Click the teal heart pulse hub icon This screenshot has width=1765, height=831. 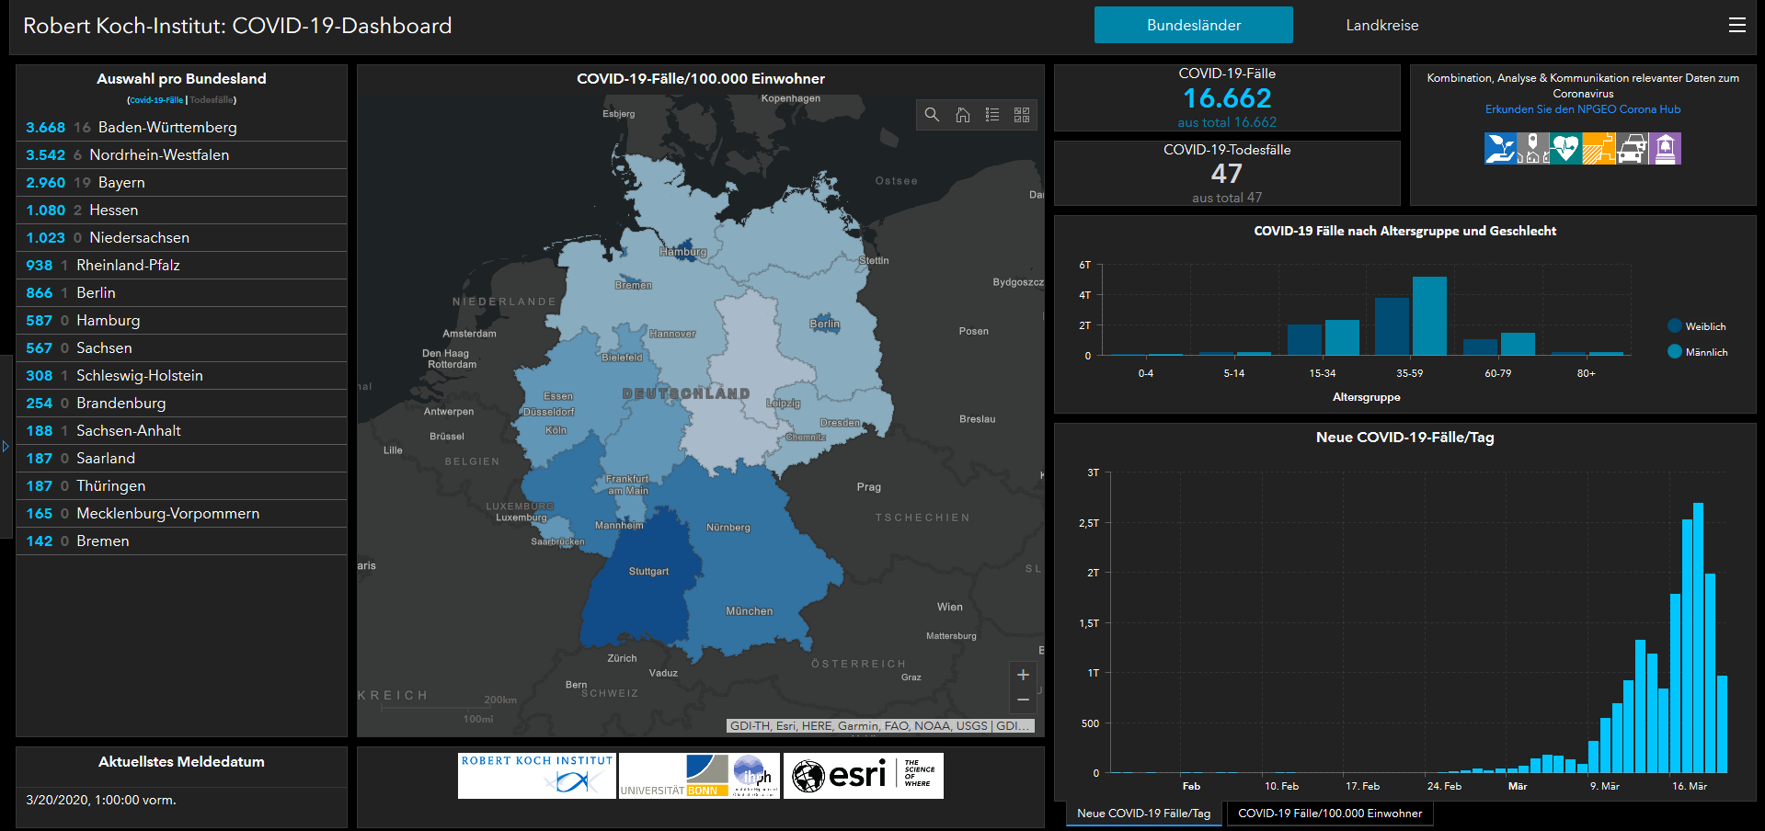coord(1565,148)
